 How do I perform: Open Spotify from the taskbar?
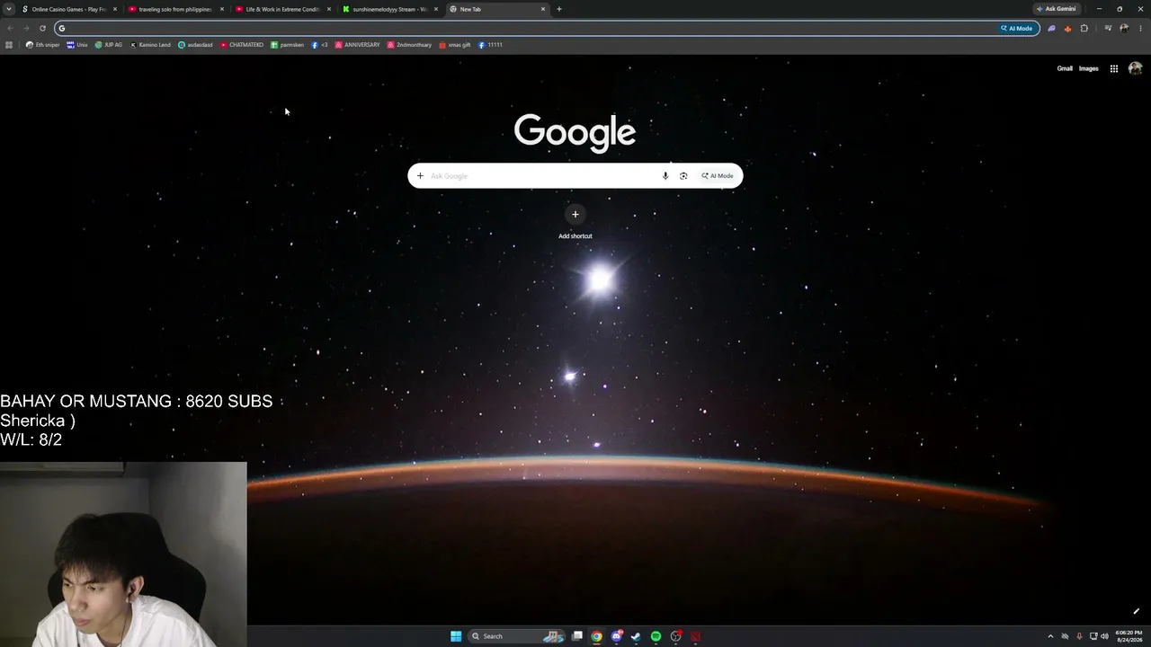656,636
